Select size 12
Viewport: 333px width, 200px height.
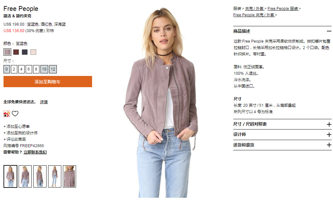[53, 69]
